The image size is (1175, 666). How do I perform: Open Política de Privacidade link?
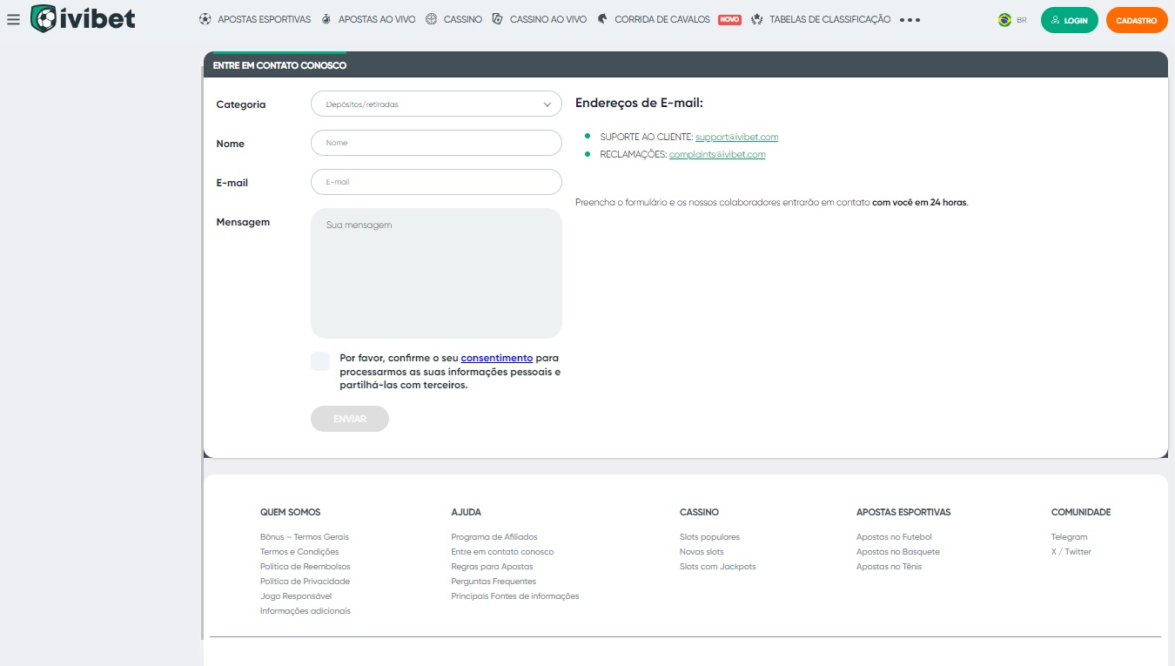tap(305, 582)
